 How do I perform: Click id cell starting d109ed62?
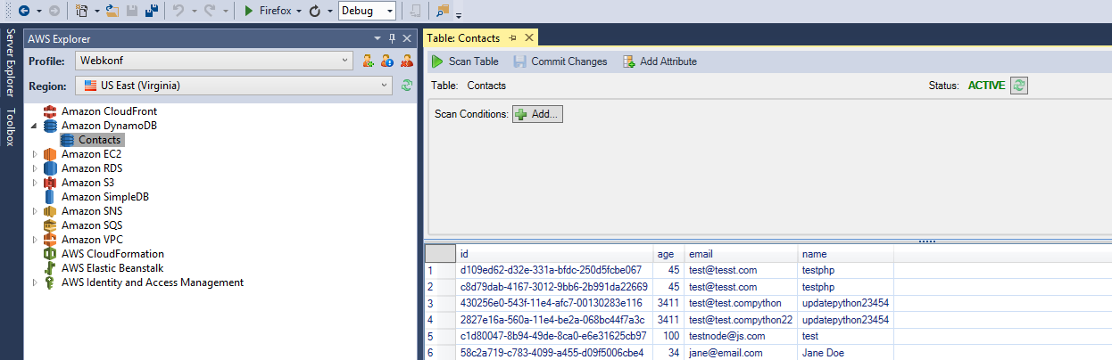coord(554,270)
